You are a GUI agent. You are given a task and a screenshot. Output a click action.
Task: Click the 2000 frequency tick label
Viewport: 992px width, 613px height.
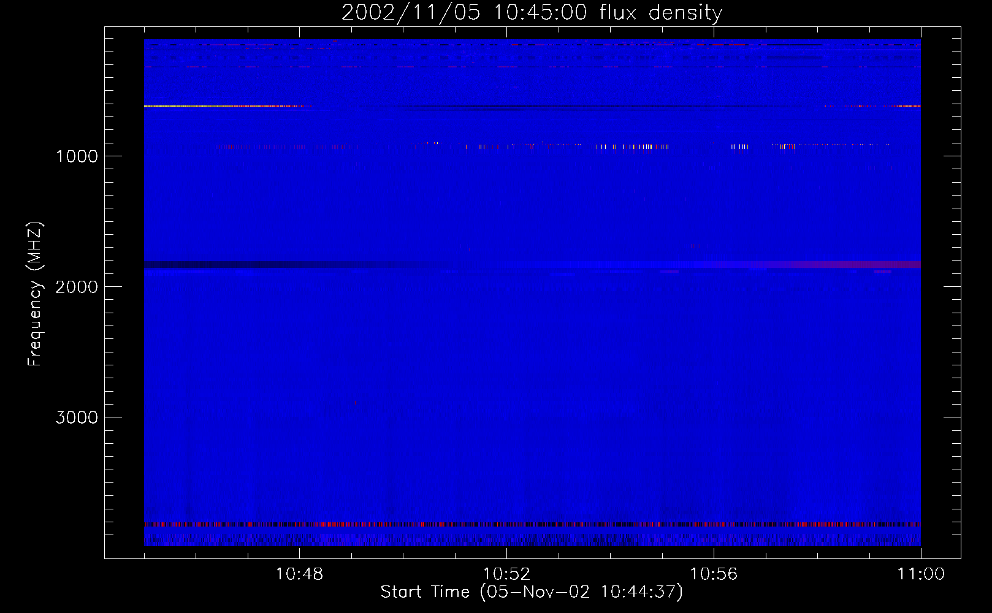click(77, 287)
